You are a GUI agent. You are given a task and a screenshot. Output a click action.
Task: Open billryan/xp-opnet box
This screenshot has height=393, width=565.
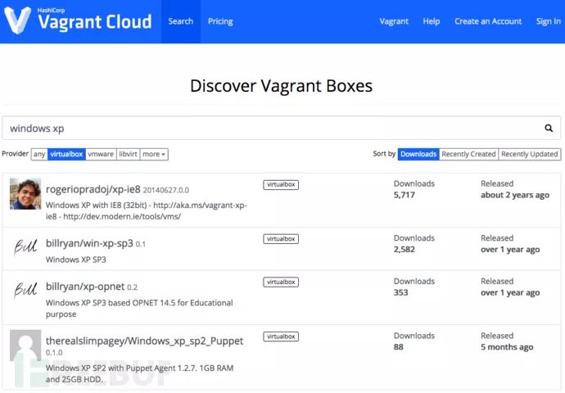click(85, 287)
